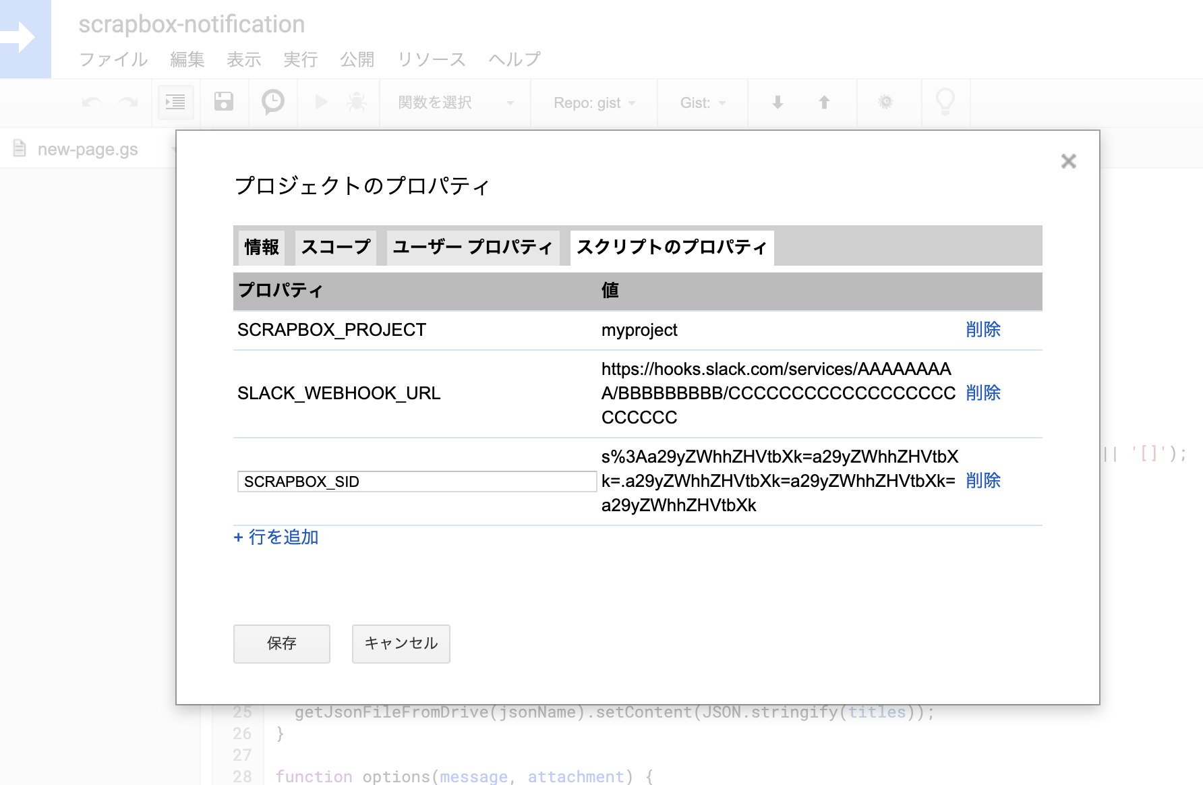The width and height of the screenshot is (1203, 785).
Task: Open the ヘルプ menu
Action: point(515,59)
